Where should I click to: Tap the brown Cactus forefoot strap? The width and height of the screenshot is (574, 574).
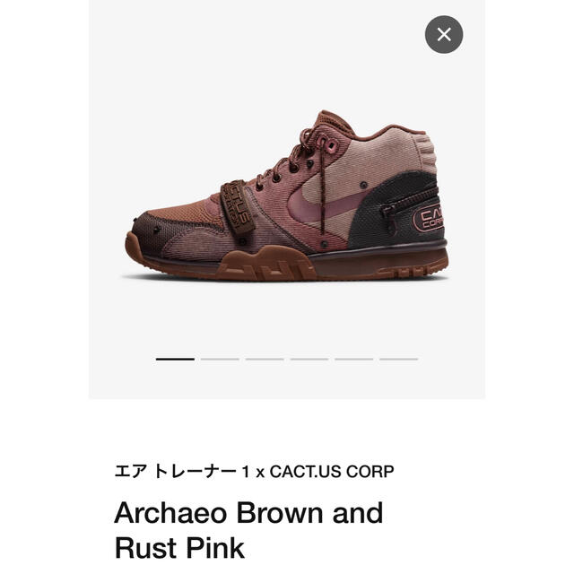tap(238, 207)
